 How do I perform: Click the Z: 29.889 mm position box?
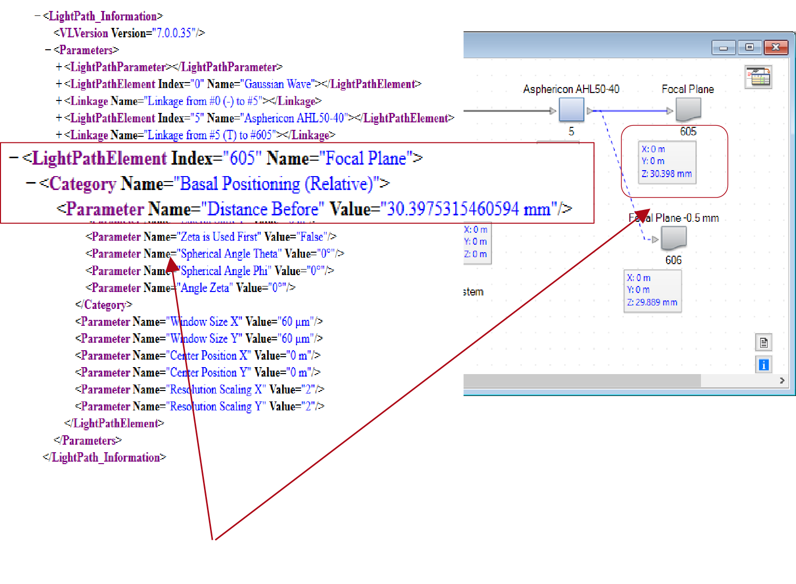(x=652, y=291)
